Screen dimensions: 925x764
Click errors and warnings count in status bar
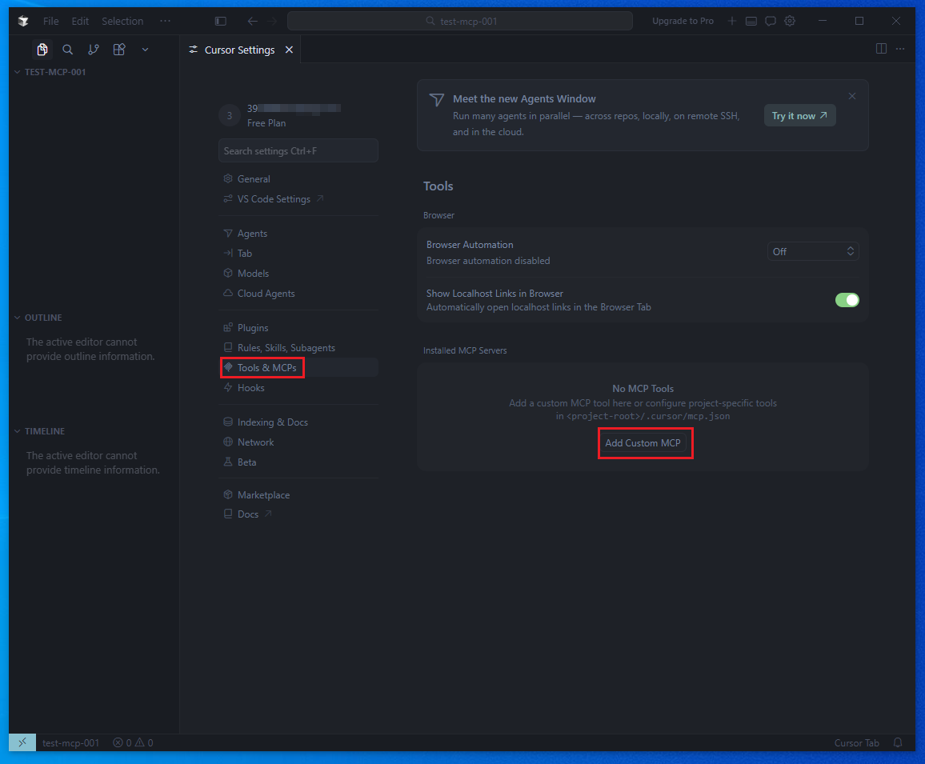[x=134, y=742]
